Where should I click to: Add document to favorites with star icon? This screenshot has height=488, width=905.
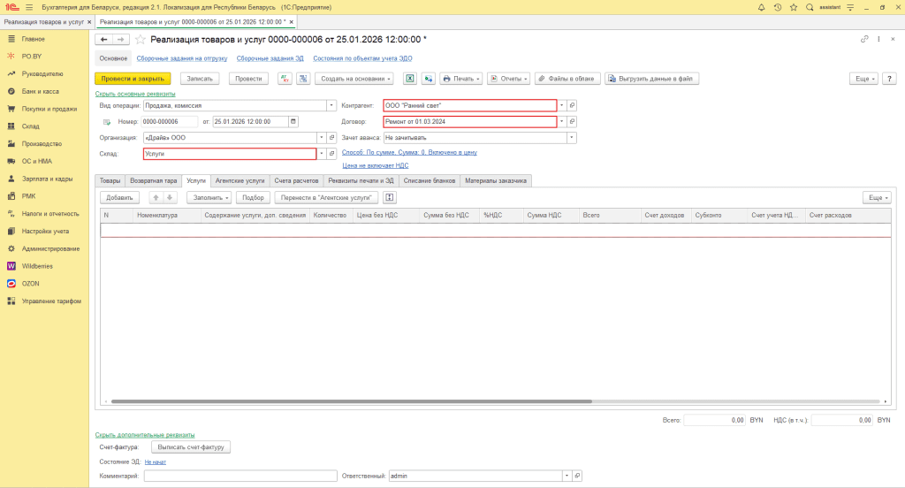click(140, 40)
